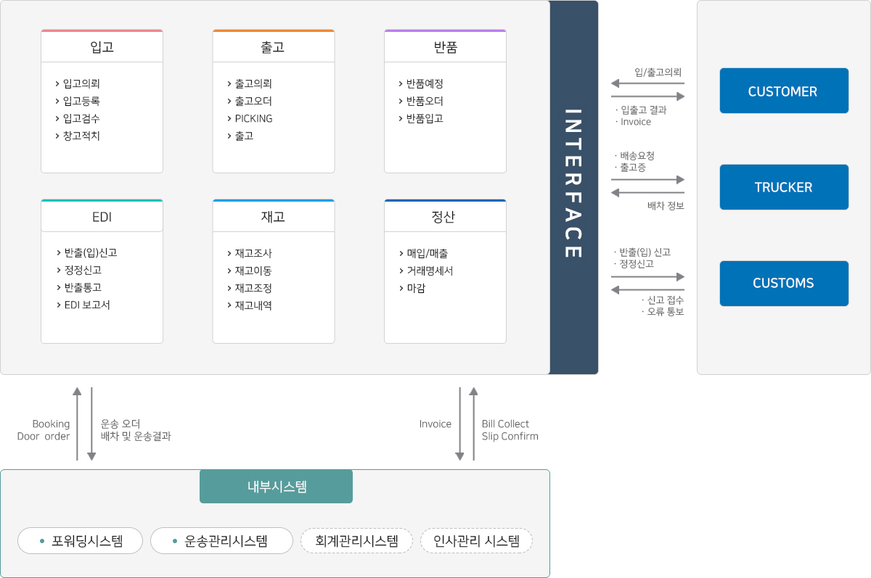Select the 반품 panel header

tap(445, 47)
